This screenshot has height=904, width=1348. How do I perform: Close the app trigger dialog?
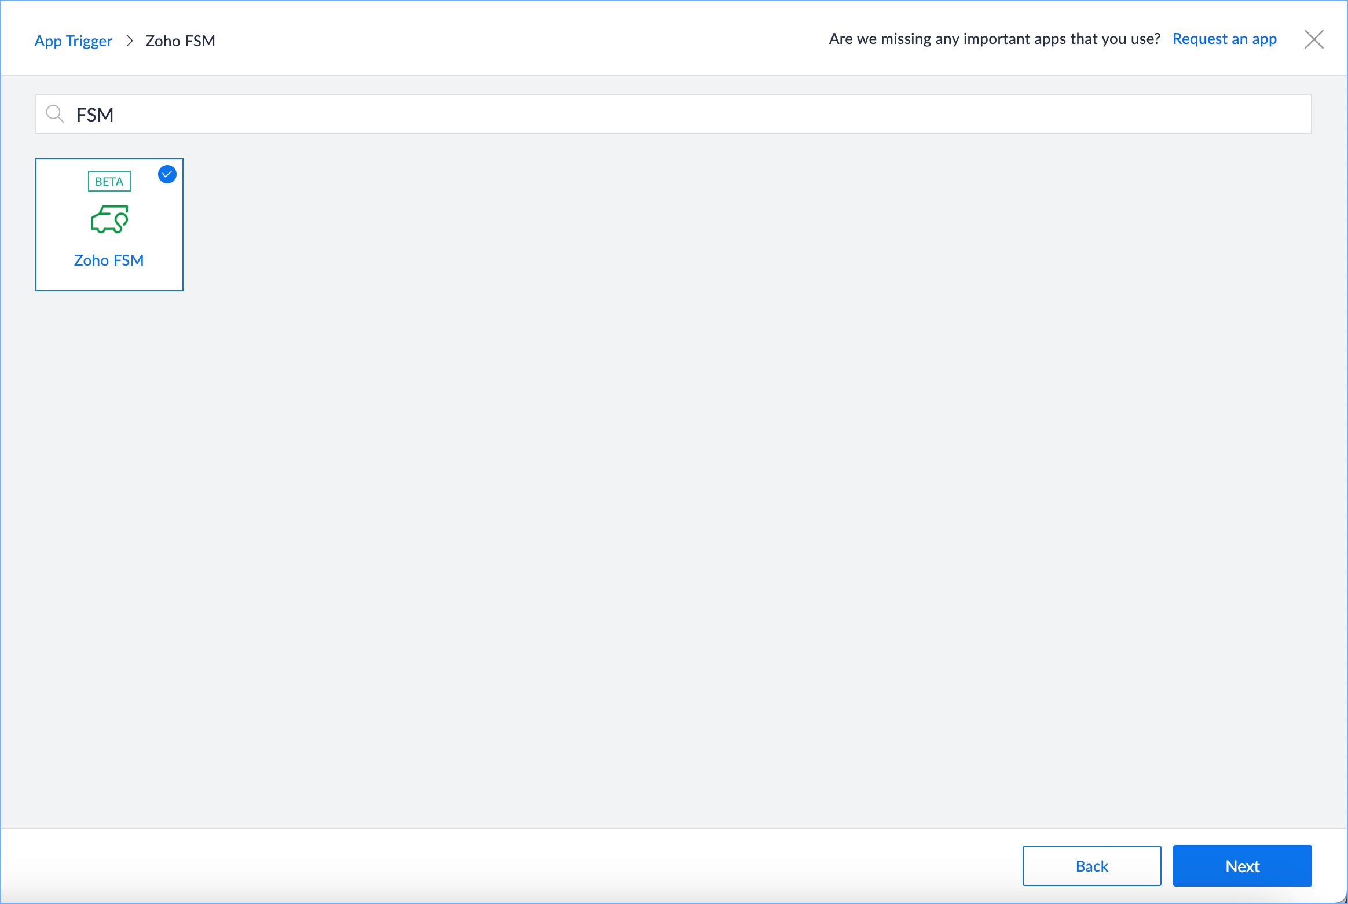coord(1314,39)
